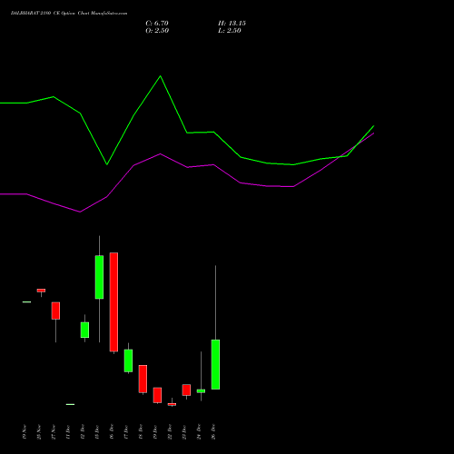The image size is (454, 454).
Task: Click the tall red candlestick above 16 Dec
Action: click(x=113, y=301)
